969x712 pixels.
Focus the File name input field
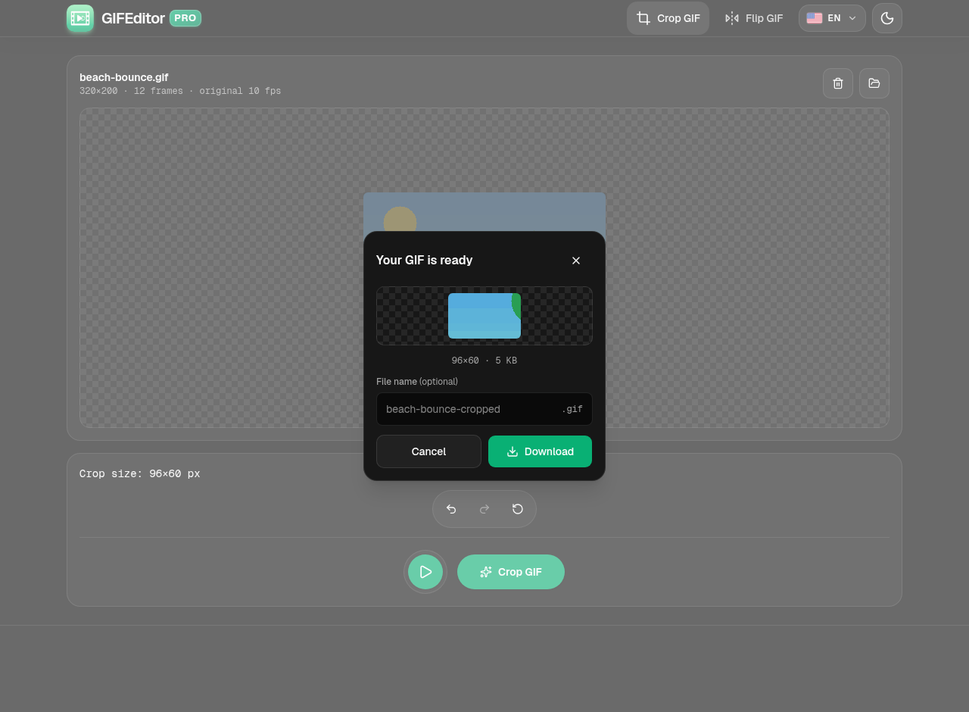484,409
